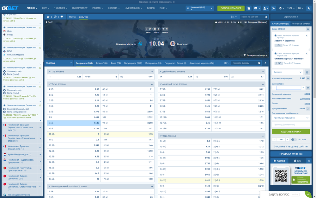Open settings gear next to Ваши ставки
Screen dimensions: 316x198
tap(308, 29)
